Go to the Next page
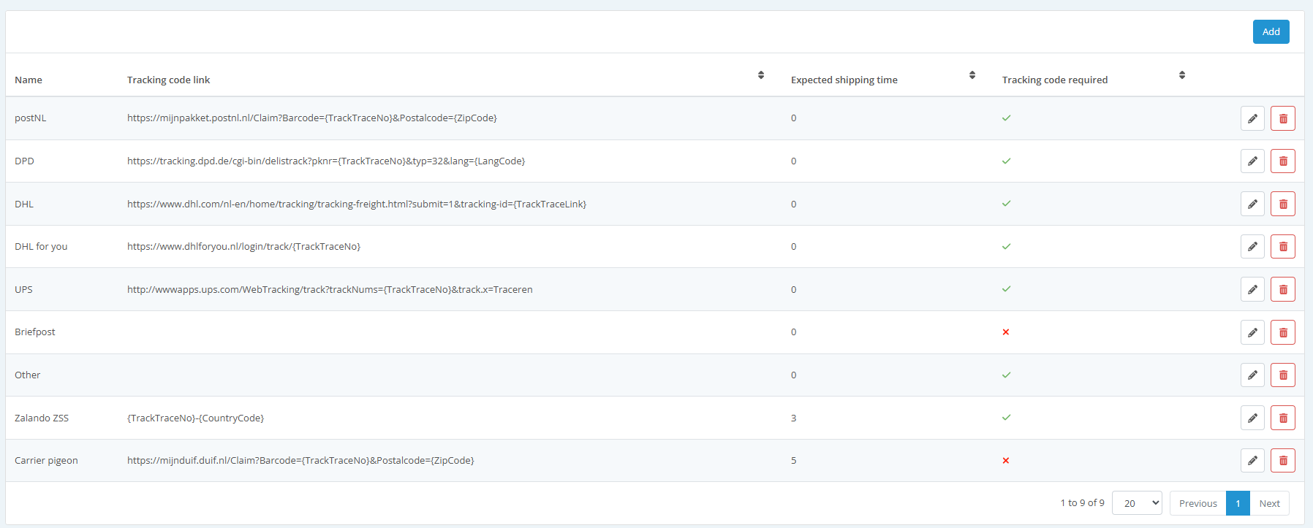The image size is (1313, 528). click(x=1269, y=503)
